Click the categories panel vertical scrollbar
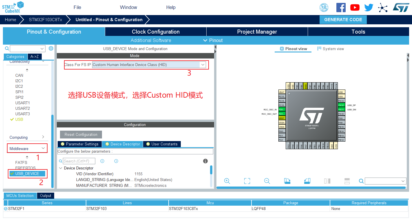Viewport: 412px width, 221px height. tap(52, 151)
